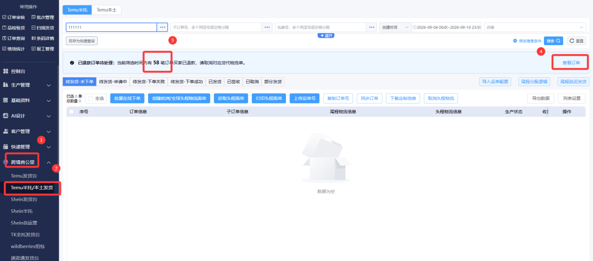Select the 待发货-下单成功 status tab
The image size is (593, 261).
(186, 81)
